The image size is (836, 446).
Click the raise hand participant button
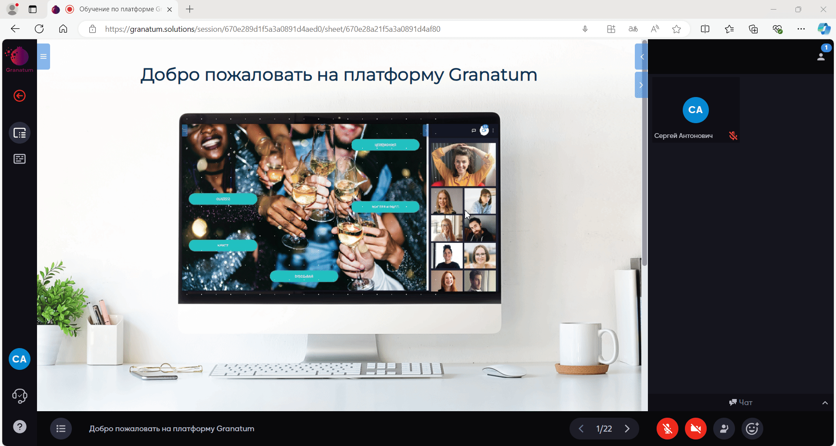[724, 429]
